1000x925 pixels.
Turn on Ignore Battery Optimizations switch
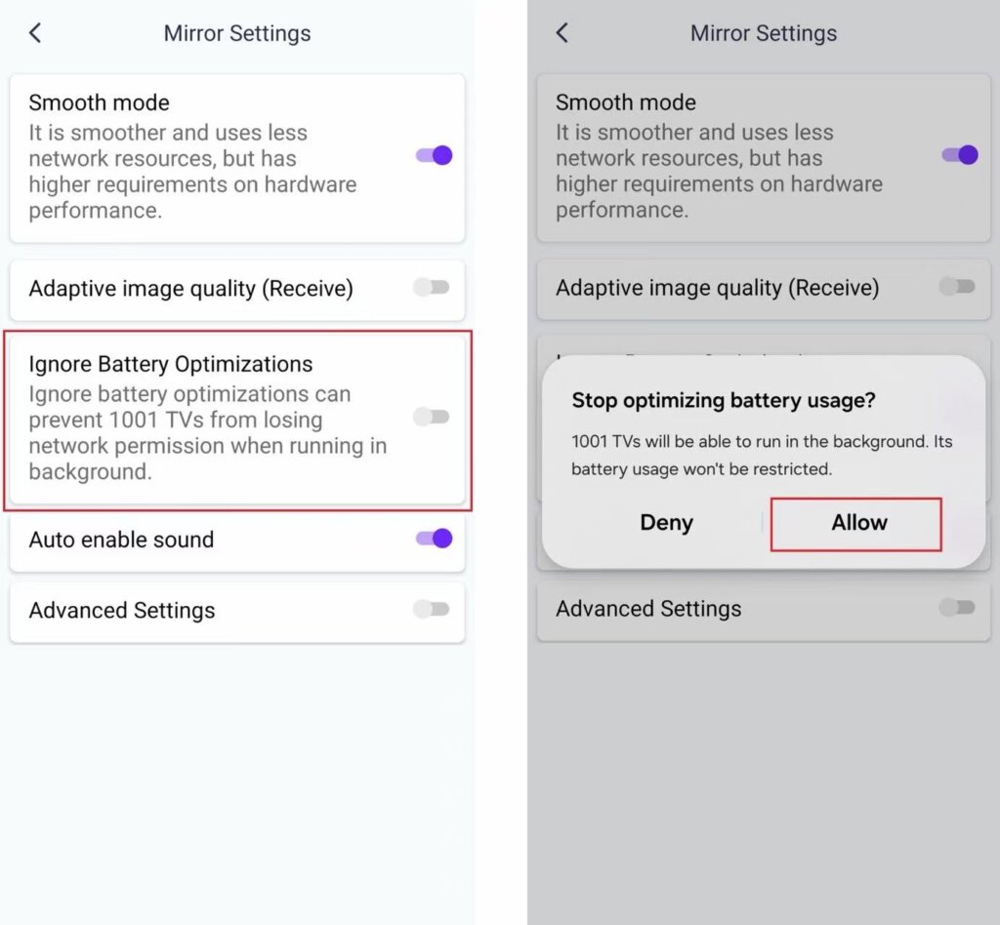[431, 417]
